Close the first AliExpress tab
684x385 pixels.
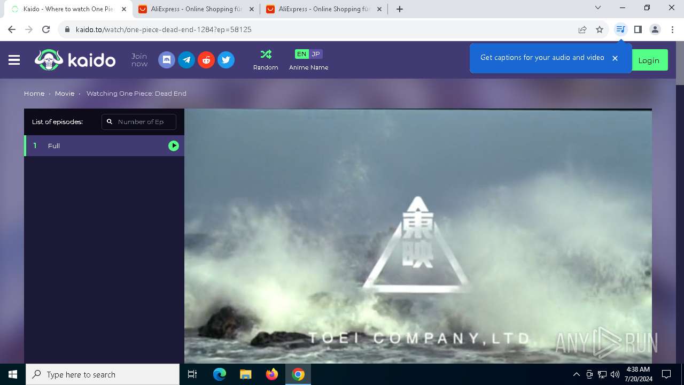tap(252, 9)
